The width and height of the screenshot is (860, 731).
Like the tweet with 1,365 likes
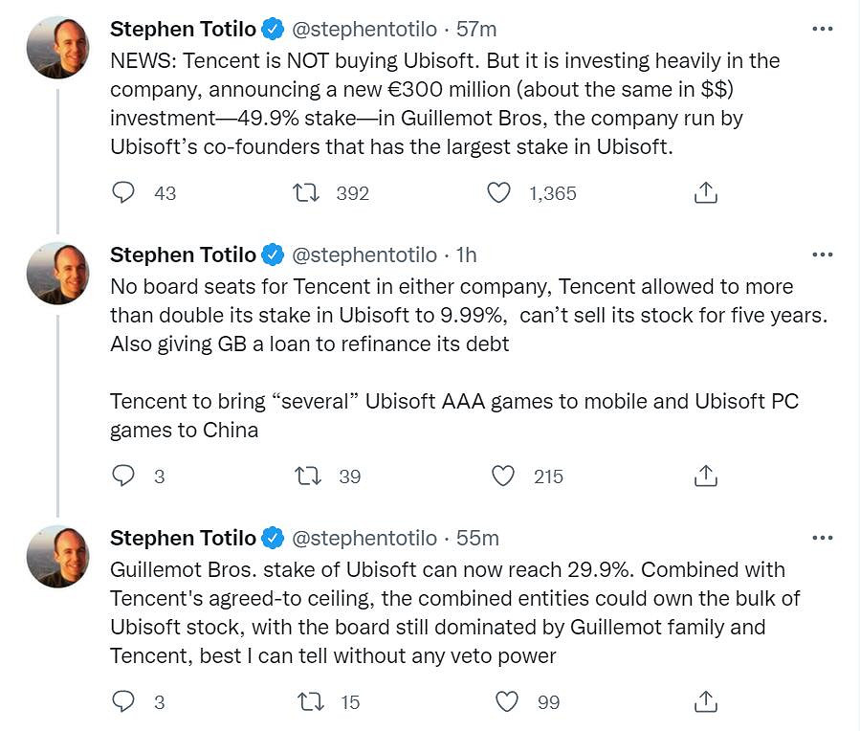click(x=498, y=192)
